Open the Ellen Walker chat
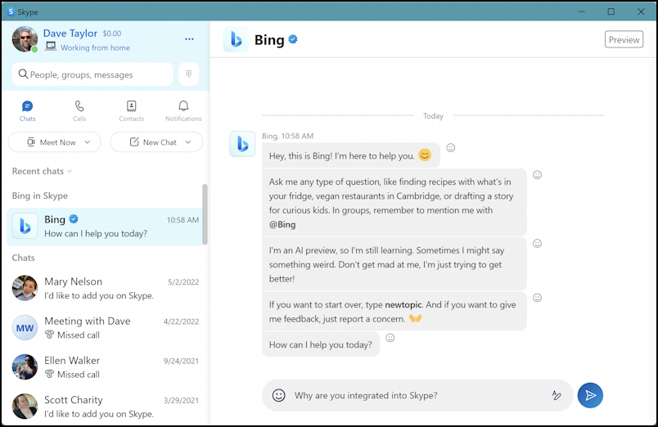This screenshot has height=427, width=658. (105, 367)
